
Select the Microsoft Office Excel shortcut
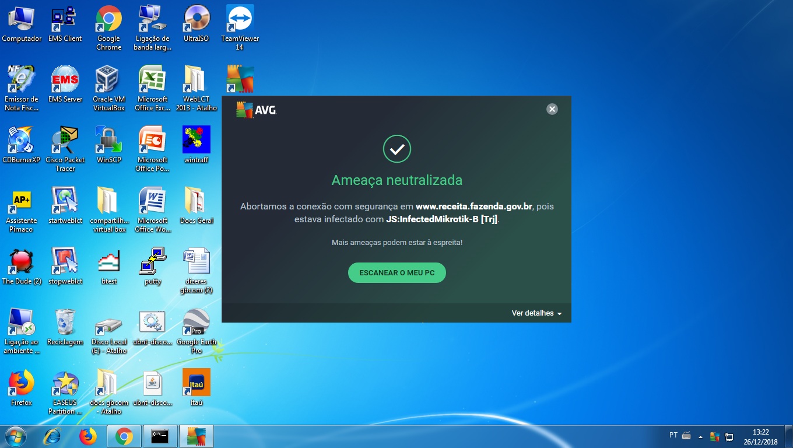pos(153,89)
